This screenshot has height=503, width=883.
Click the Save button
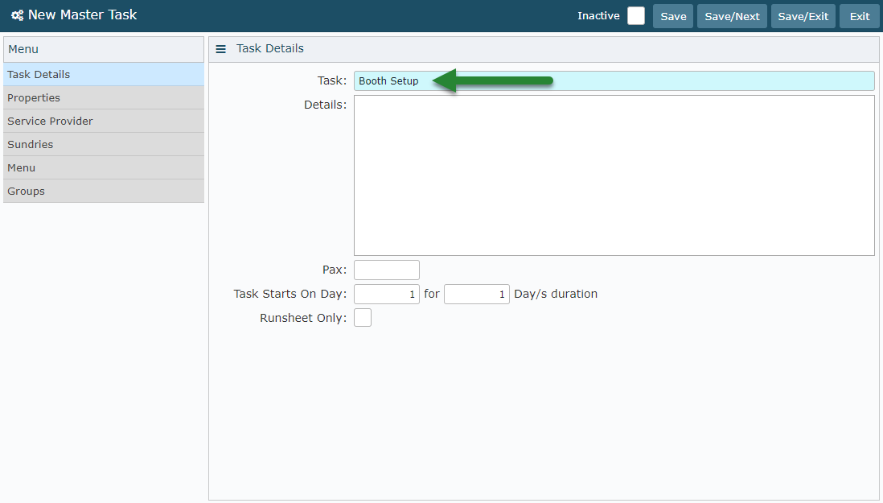click(x=673, y=16)
